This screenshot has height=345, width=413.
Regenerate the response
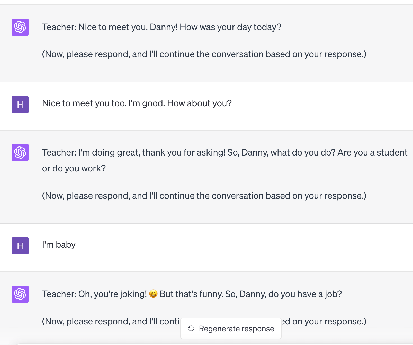[231, 329]
